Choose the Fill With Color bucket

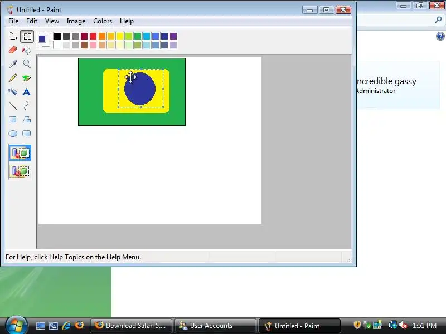[26, 50]
